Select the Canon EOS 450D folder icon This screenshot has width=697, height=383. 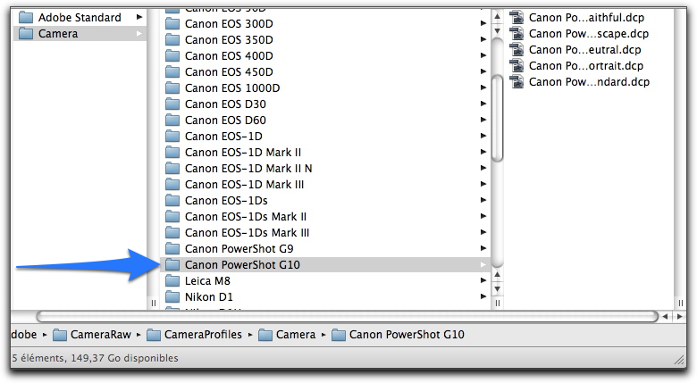tap(172, 71)
